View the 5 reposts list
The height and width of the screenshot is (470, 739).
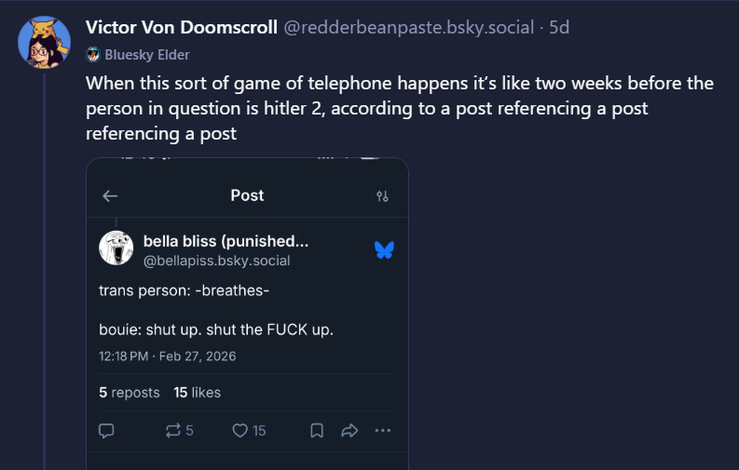(129, 393)
